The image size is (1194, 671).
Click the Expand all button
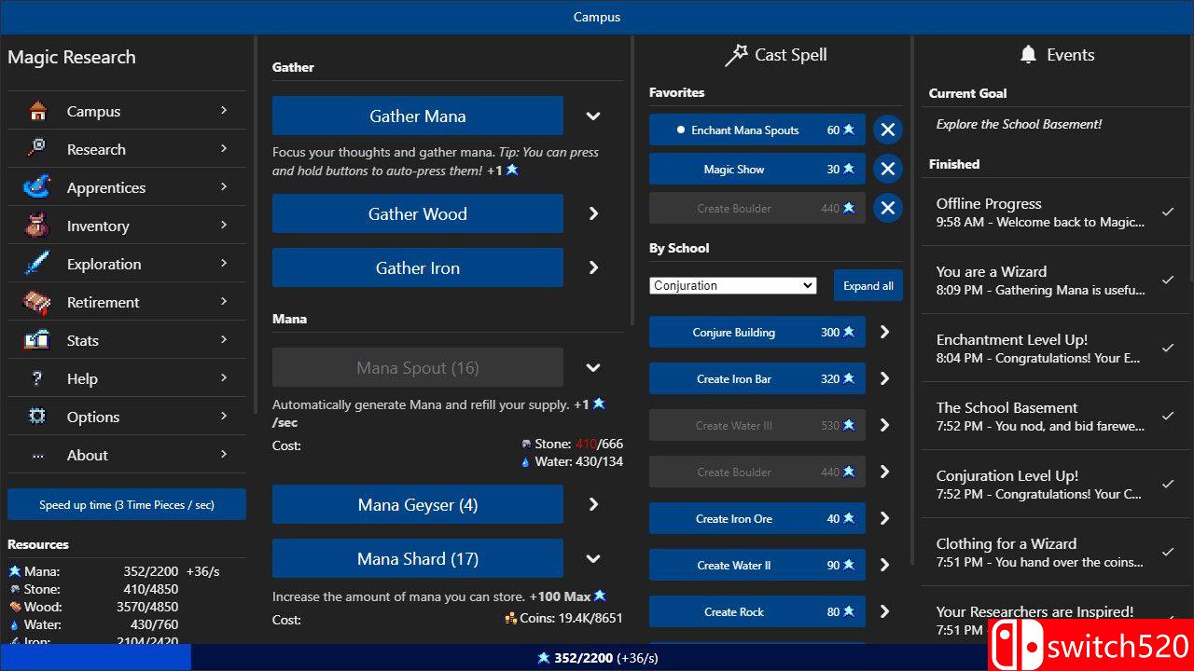(868, 286)
